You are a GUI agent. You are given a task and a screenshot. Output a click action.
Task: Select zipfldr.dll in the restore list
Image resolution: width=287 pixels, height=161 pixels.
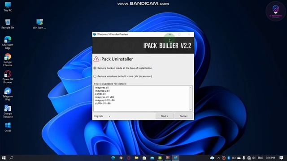(100, 94)
